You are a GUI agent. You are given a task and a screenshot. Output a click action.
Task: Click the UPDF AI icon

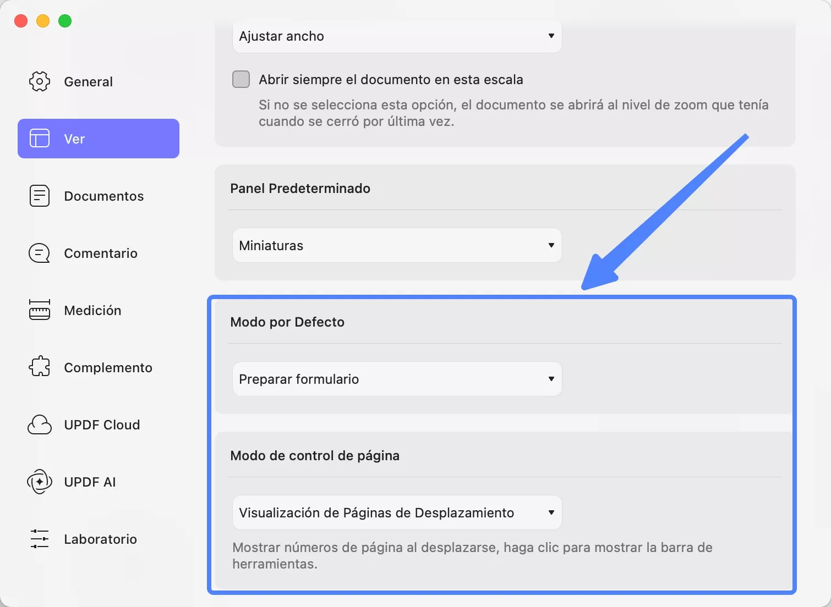click(40, 482)
